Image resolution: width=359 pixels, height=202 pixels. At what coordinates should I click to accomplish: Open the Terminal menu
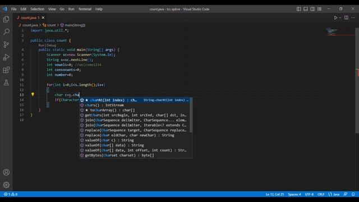pos(85,9)
